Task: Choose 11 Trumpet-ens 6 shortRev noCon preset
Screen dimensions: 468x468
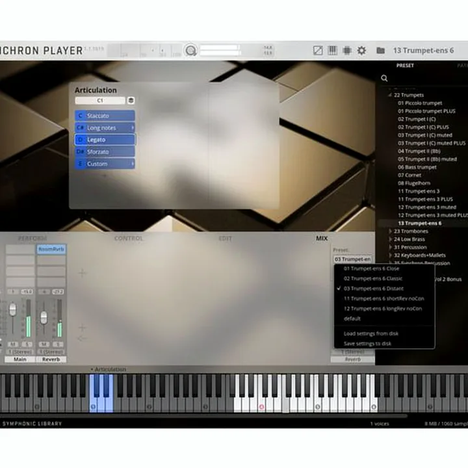Action: tap(384, 298)
